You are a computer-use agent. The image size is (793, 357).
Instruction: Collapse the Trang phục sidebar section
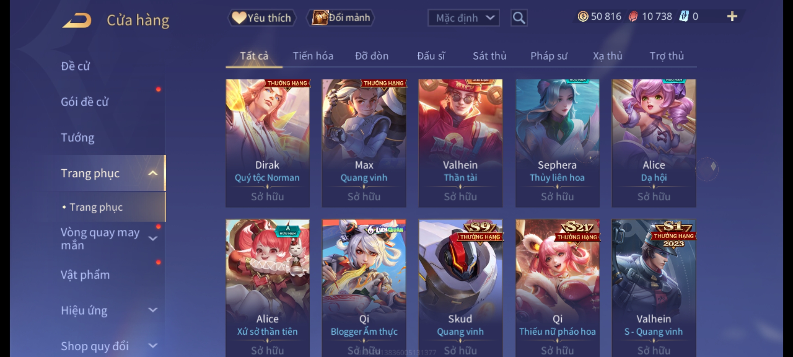153,173
